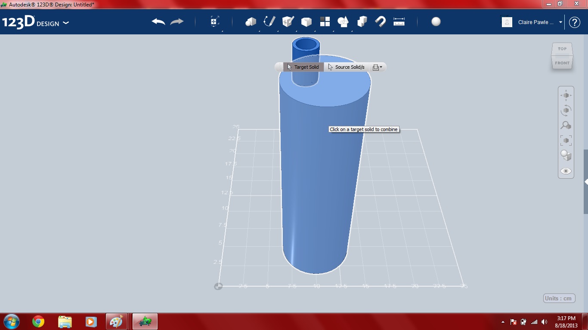Open the Transform tool
The width and height of the screenshot is (588, 330).
click(215, 21)
